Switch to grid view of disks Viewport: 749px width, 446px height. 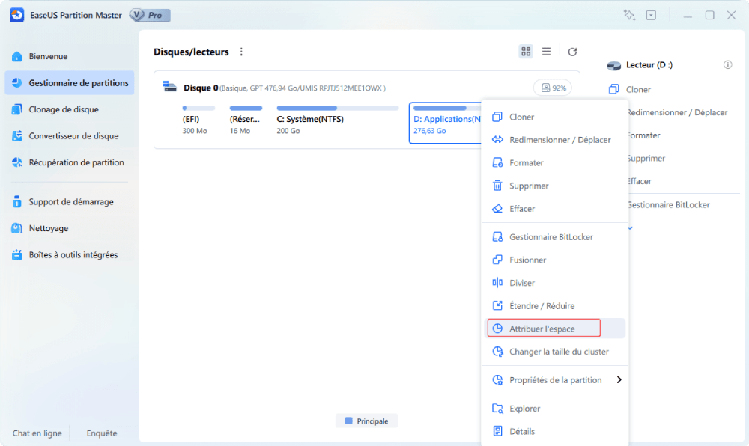tap(526, 52)
